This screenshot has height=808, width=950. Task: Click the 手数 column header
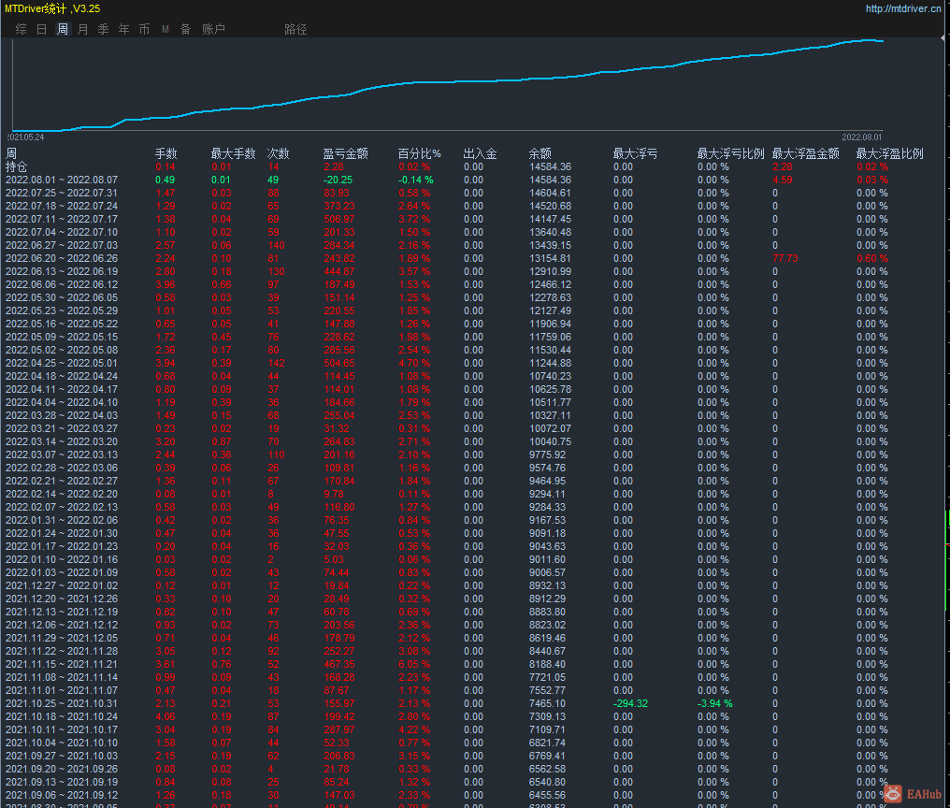[166, 153]
